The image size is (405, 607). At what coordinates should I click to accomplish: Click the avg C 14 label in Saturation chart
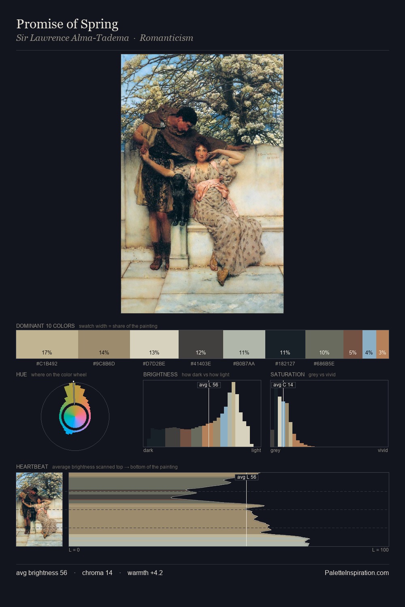tap(283, 385)
